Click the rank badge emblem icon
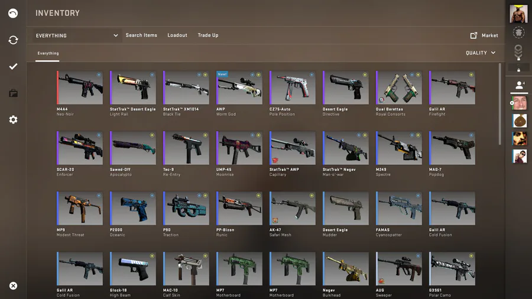The width and height of the screenshot is (532, 299). coord(518,32)
